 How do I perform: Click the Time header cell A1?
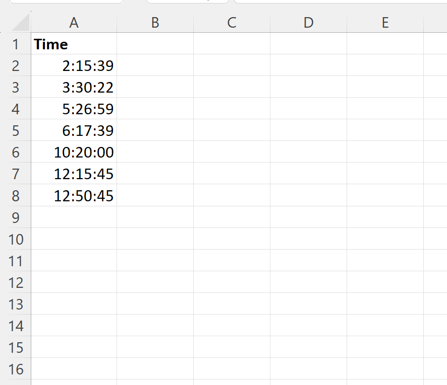coord(74,43)
